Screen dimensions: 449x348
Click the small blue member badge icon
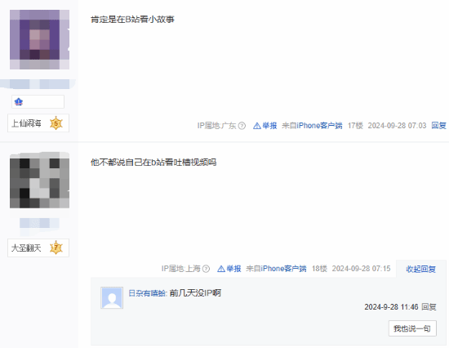[19, 102]
